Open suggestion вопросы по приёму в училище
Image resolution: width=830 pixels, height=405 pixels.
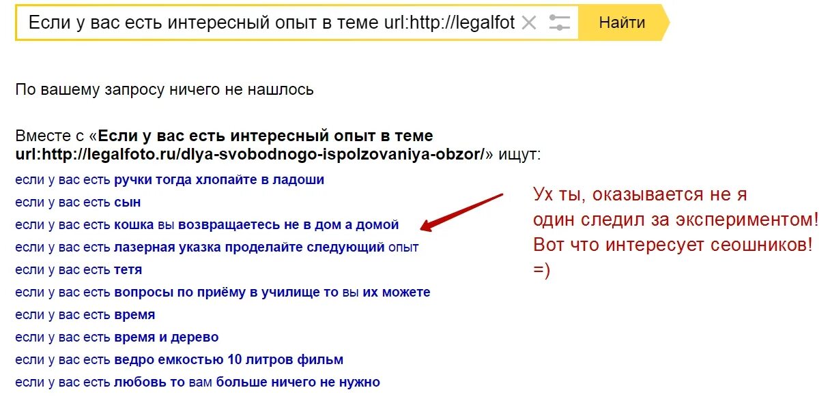point(223,292)
